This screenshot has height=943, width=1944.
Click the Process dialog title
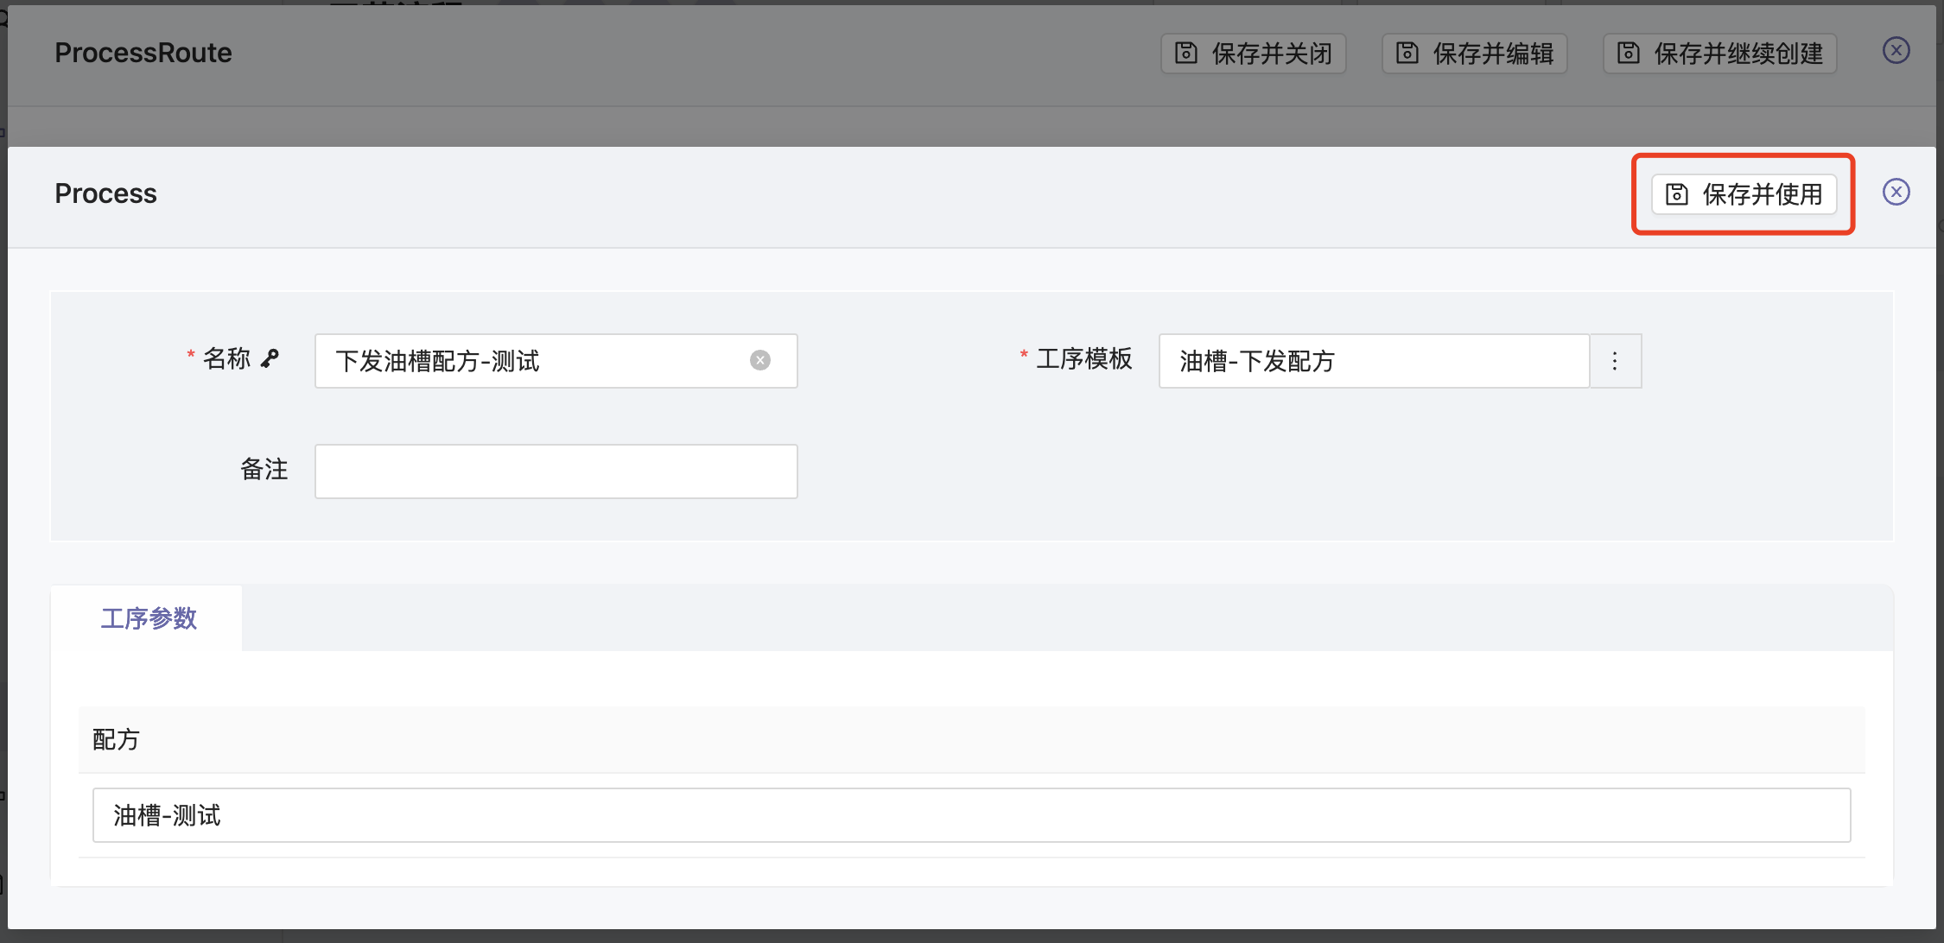(105, 193)
